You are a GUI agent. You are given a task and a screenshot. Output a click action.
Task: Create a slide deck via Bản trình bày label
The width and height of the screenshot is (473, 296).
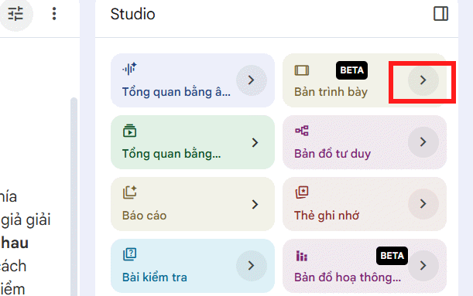(x=331, y=92)
